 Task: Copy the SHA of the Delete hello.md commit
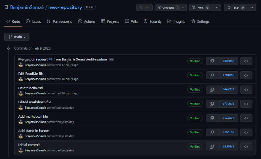pos(212,89)
